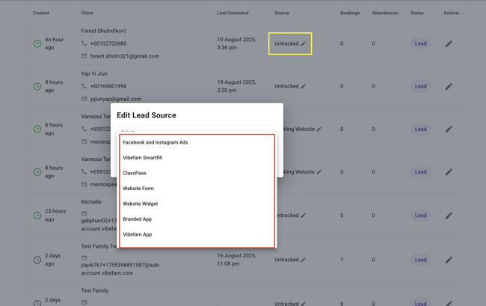
Task: Click client name Yap Yi Jiun
Action: [x=94, y=73]
